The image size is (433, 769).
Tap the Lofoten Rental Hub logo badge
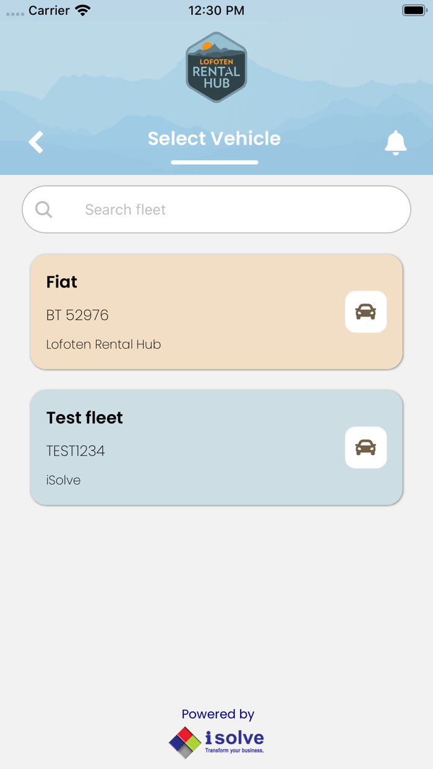(216, 67)
